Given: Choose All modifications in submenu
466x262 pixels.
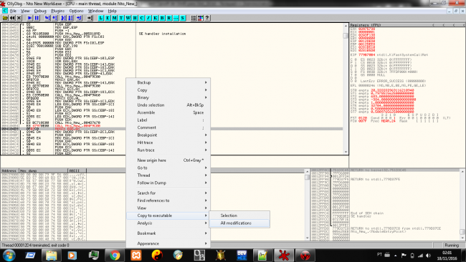Looking at the screenshot, I should pos(239,223).
